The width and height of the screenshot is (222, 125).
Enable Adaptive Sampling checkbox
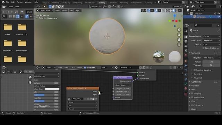[195, 70]
